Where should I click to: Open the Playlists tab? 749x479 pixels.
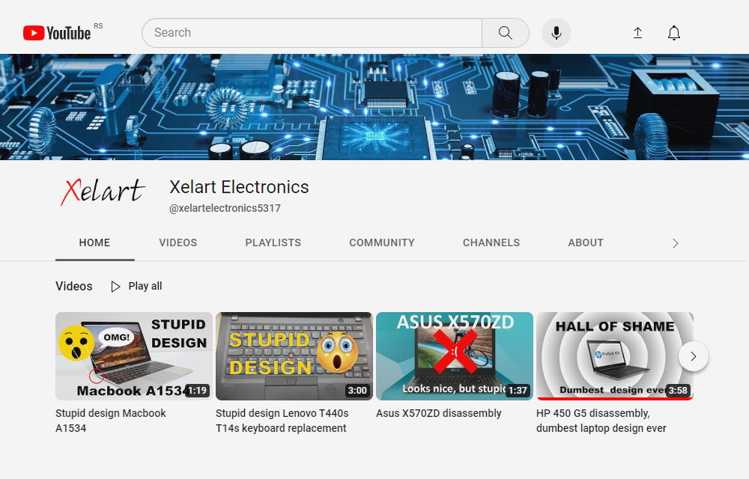click(273, 242)
